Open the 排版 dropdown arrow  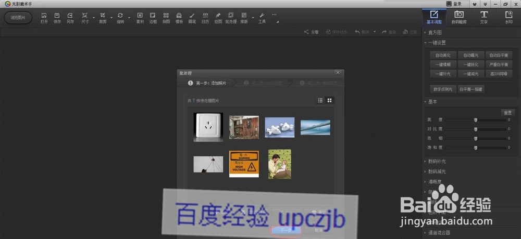(x=253, y=18)
